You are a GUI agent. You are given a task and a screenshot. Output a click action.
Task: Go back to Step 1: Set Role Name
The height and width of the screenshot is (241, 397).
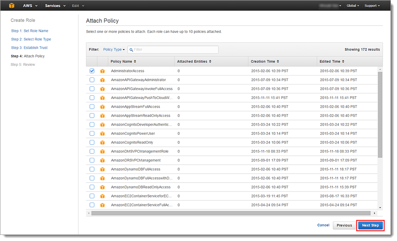click(x=30, y=31)
